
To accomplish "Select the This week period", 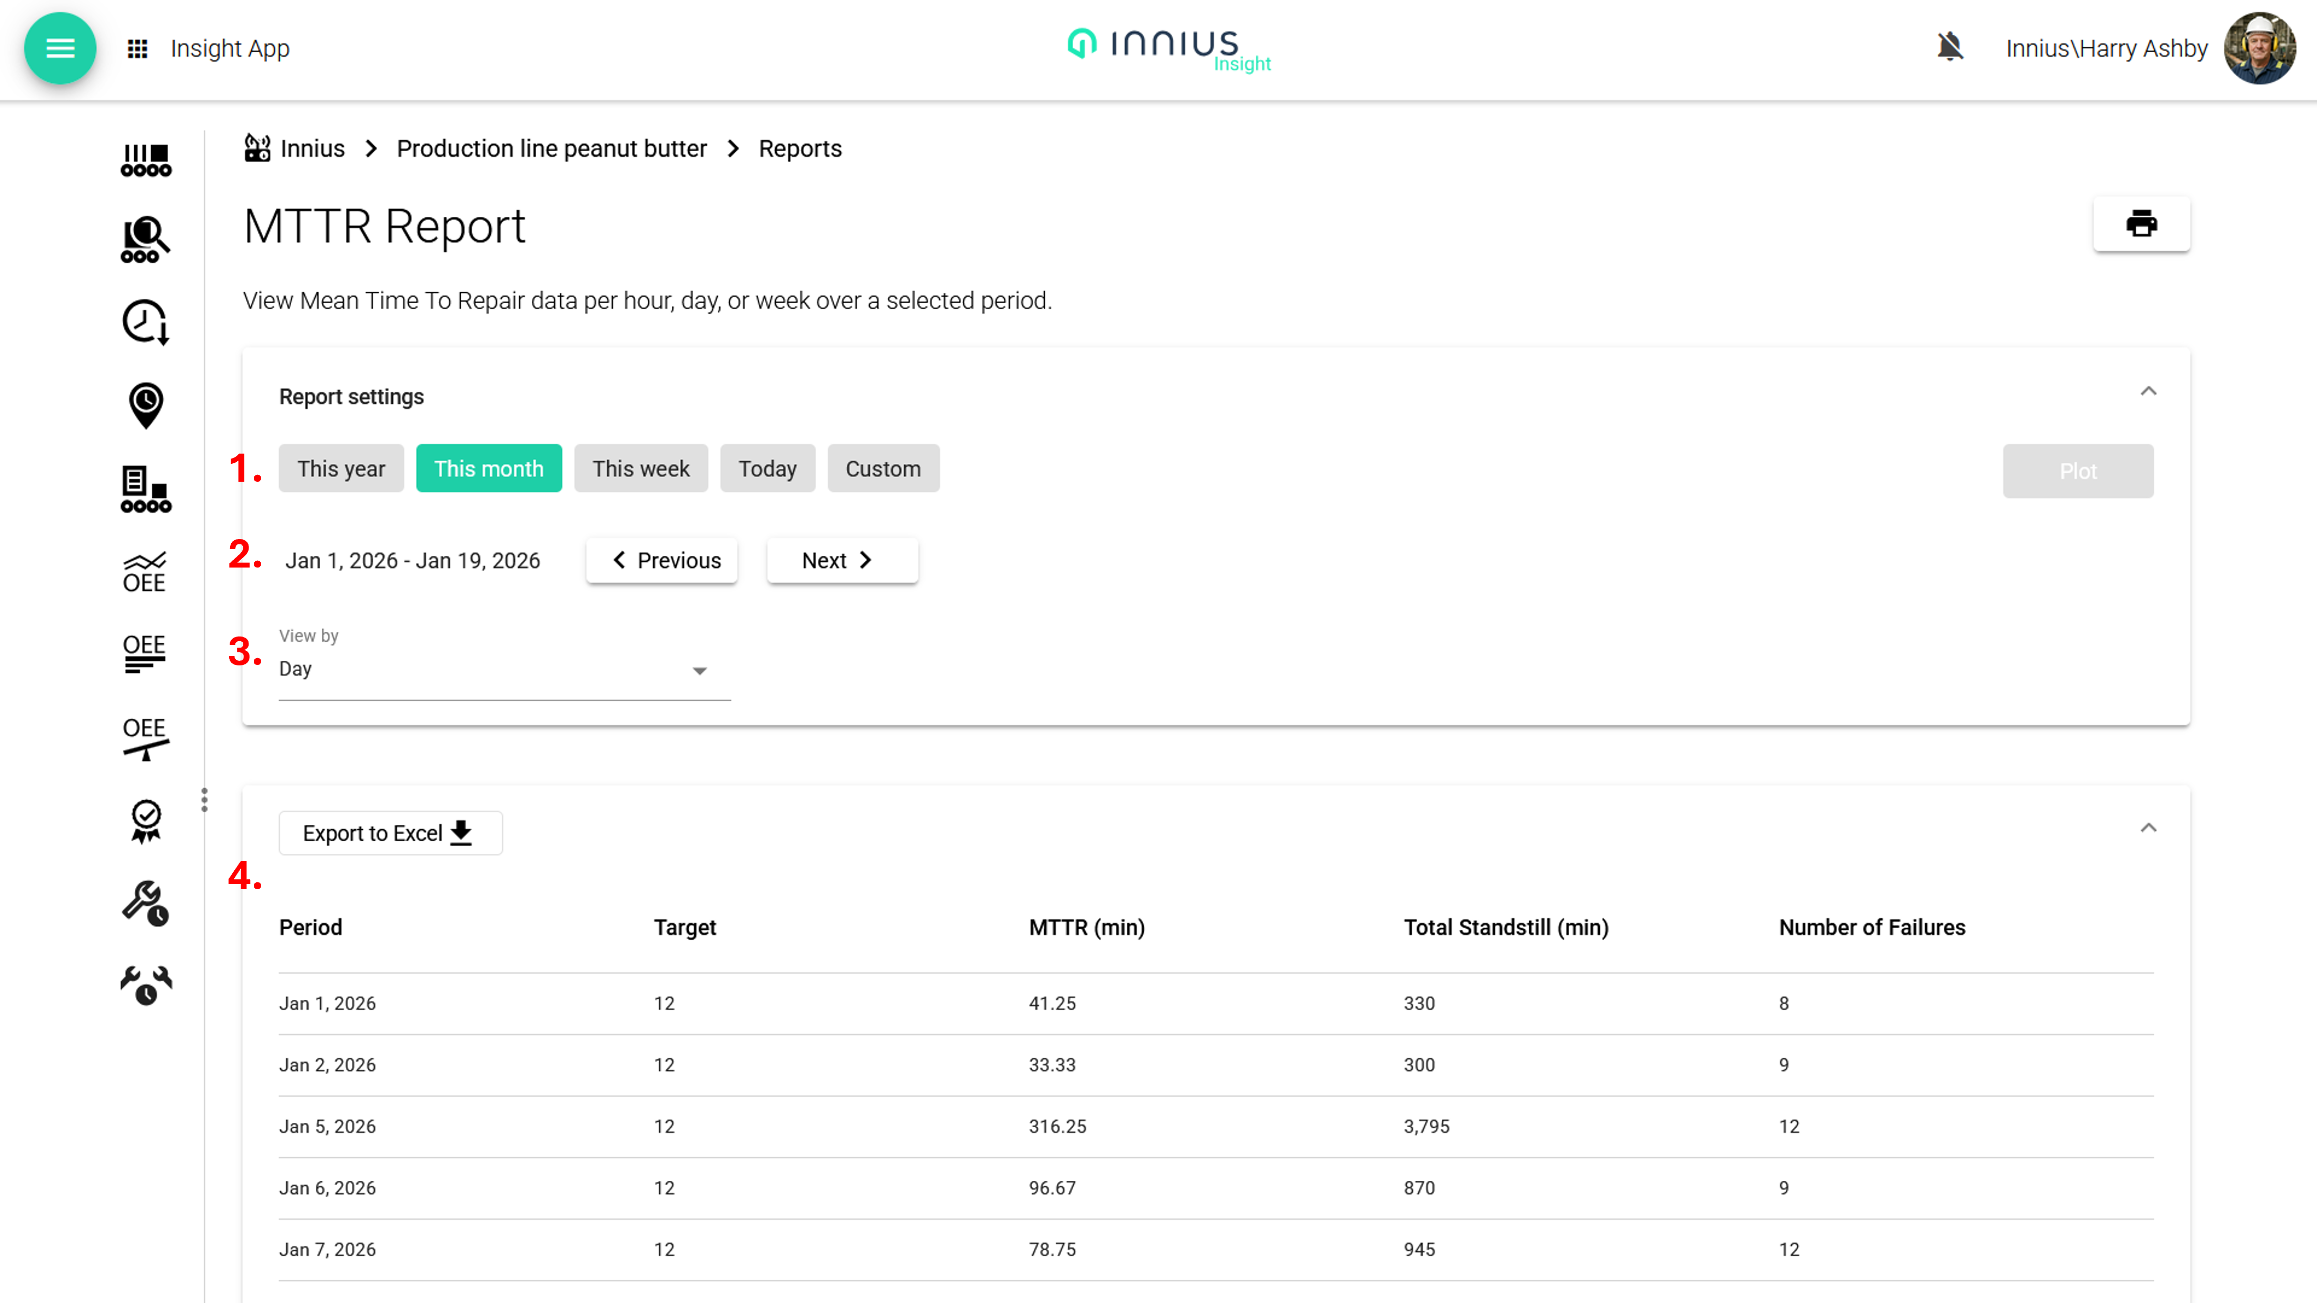I will coord(640,469).
